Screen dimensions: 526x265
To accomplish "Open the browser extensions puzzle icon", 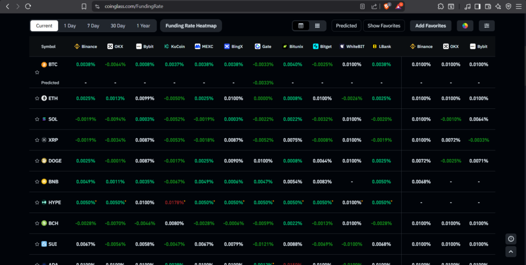I will pyautogui.click(x=441, y=6).
